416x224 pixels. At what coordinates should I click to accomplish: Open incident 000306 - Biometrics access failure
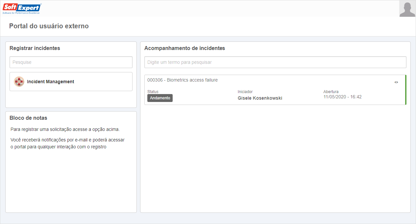(183, 80)
